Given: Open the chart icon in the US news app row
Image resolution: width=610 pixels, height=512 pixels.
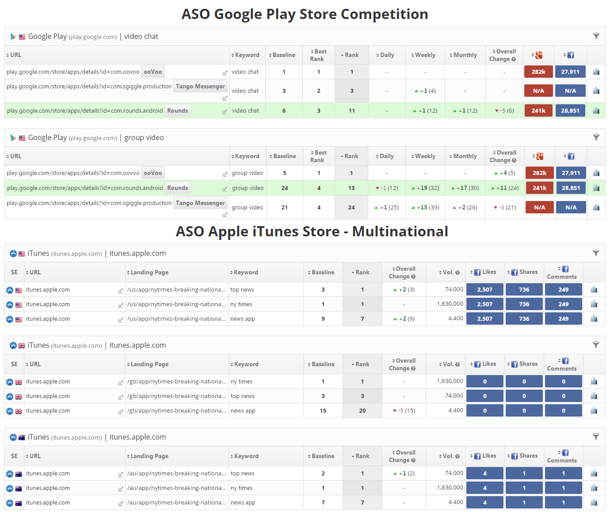Looking at the screenshot, I should (594, 319).
